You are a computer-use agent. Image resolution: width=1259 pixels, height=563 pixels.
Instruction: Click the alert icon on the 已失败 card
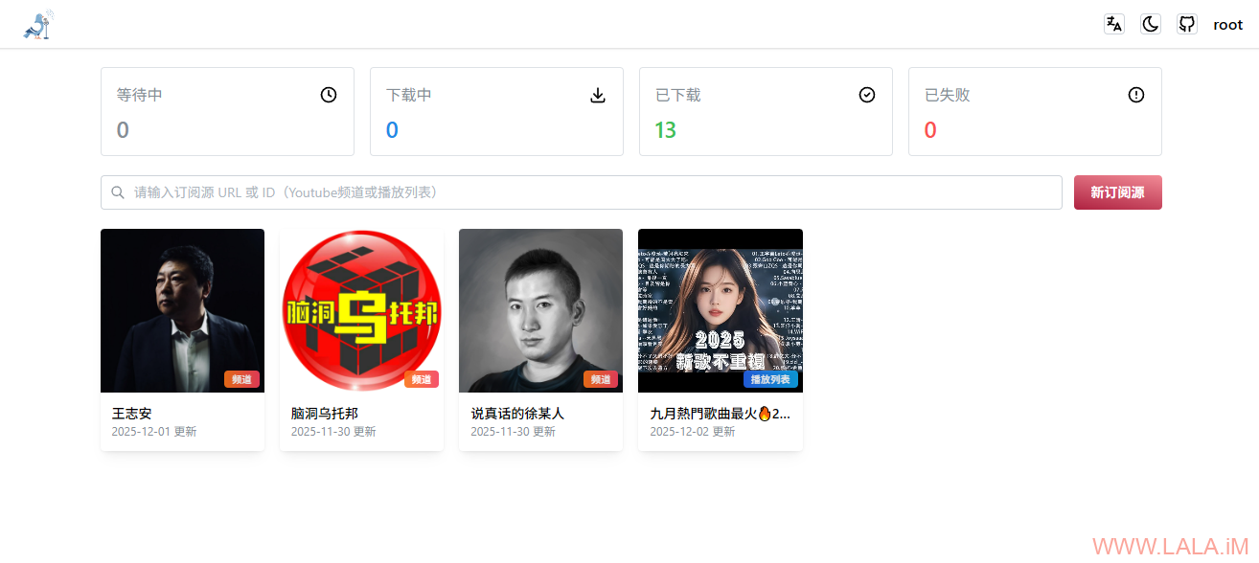(1136, 95)
